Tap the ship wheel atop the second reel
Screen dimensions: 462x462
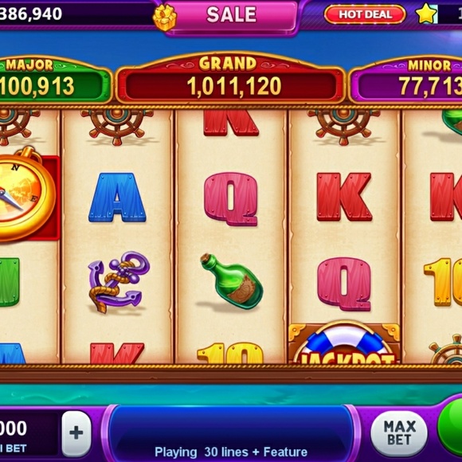click(117, 126)
